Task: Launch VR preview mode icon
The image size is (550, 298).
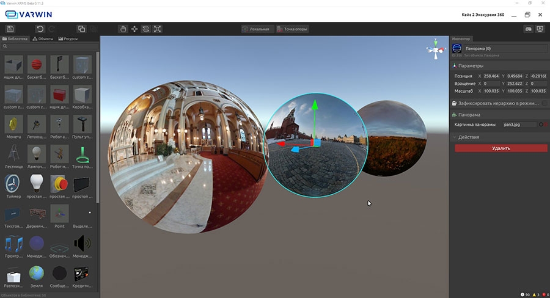Action: point(528,29)
